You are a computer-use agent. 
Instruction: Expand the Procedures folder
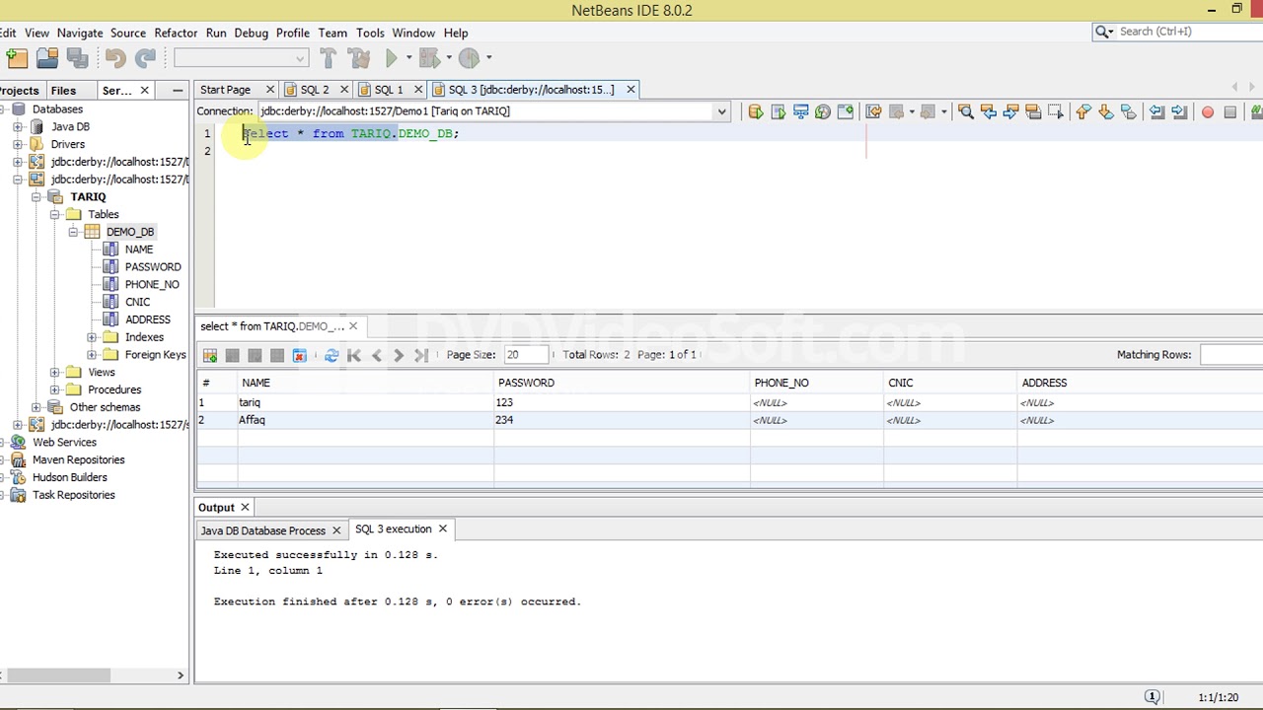point(54,390)
